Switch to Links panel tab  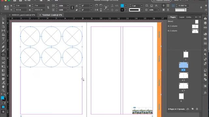pos(189,17)
